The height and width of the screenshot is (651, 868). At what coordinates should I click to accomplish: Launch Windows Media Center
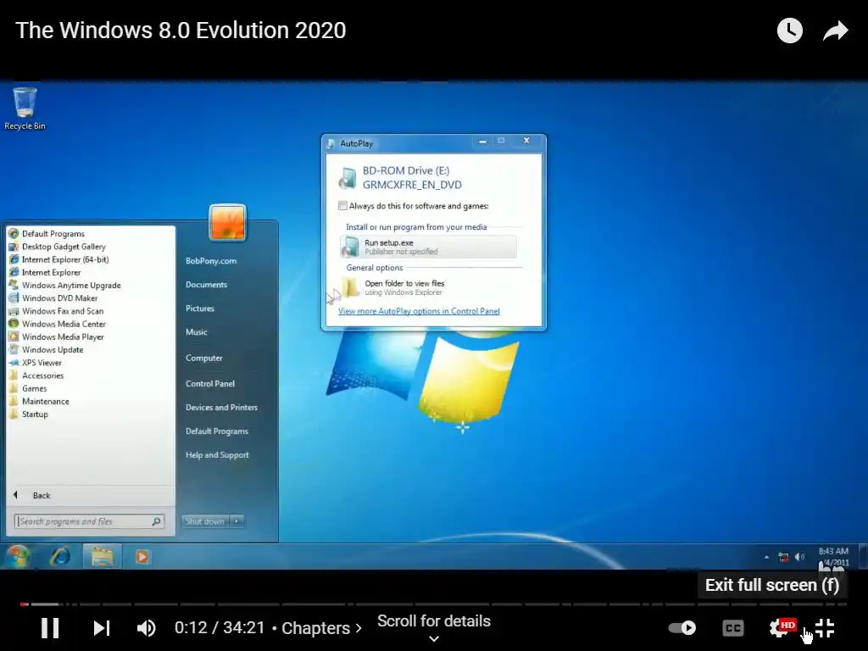64,324
